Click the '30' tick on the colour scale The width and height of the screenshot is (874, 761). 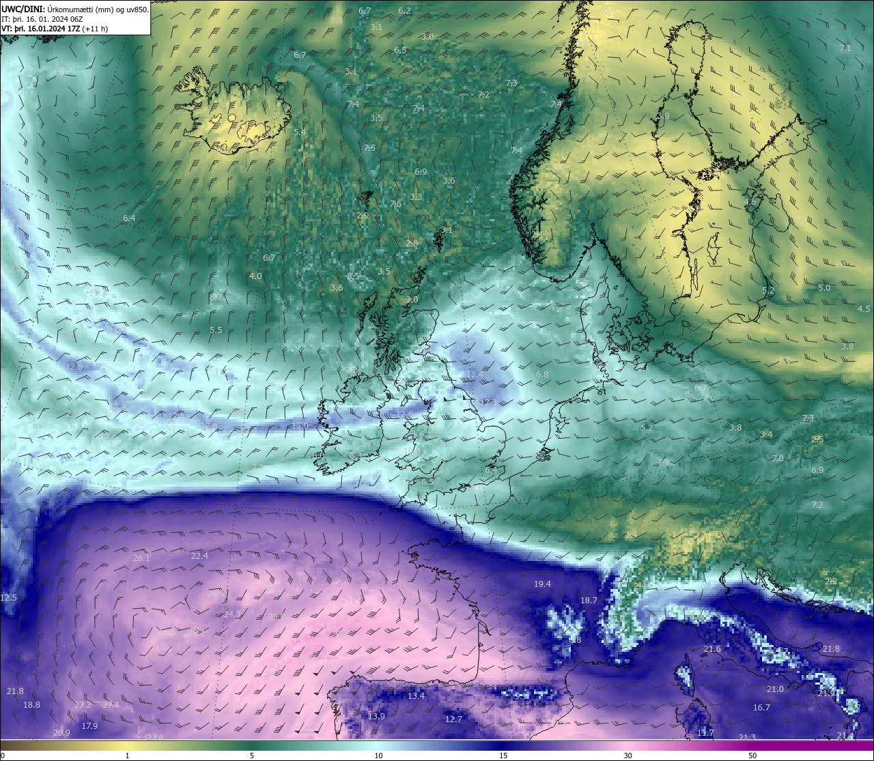[x=628, y=756]
